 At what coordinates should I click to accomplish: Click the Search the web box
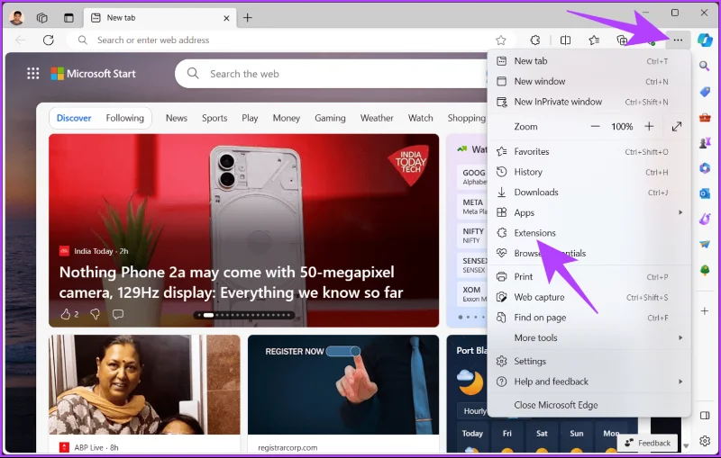(x=331, y=74)
